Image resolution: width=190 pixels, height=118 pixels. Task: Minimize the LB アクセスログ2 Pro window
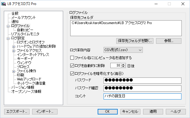[x=156, y=4]
